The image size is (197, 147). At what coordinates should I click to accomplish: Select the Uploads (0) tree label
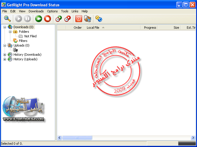tap(21, 45)
